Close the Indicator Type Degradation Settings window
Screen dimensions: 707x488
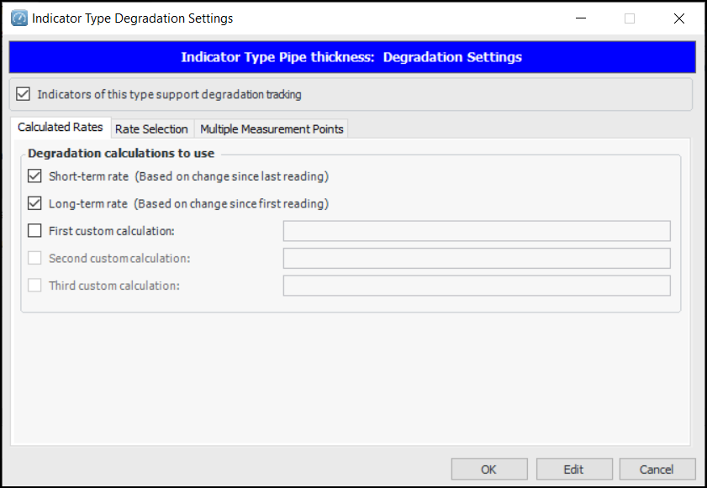679,18
